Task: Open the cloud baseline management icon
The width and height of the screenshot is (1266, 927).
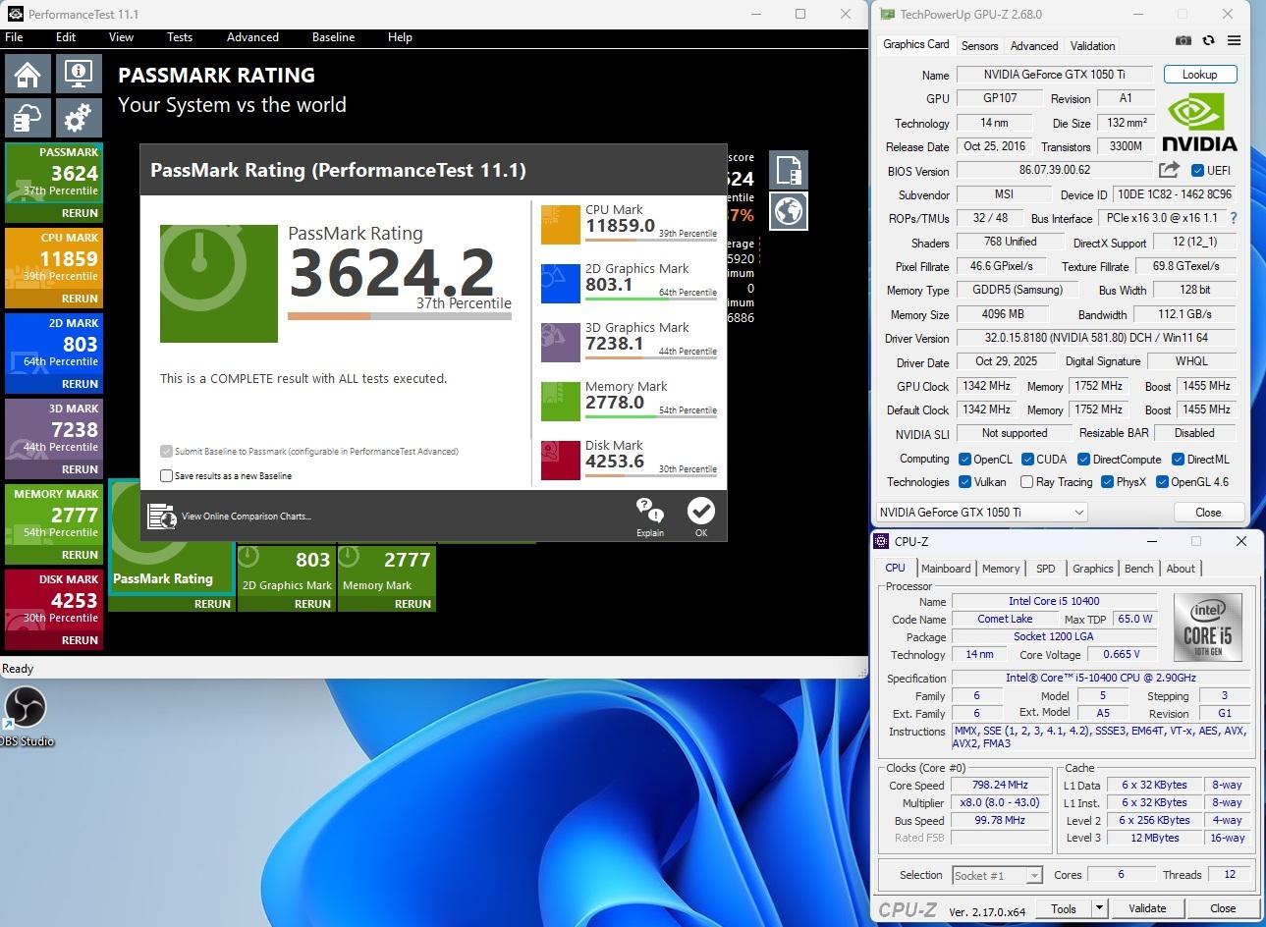Action: click(x=28, y=119)
